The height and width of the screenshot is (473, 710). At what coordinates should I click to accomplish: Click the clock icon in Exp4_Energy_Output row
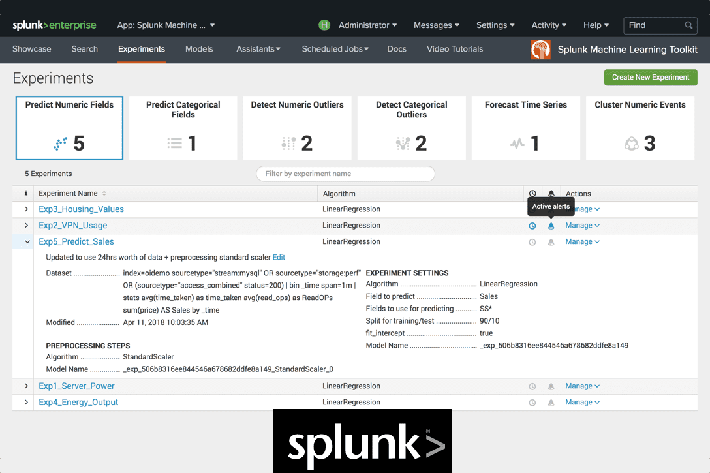pyautogui.click(x=532, y=403)
